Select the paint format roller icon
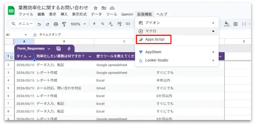258x124 pixels. pos(64,24)
